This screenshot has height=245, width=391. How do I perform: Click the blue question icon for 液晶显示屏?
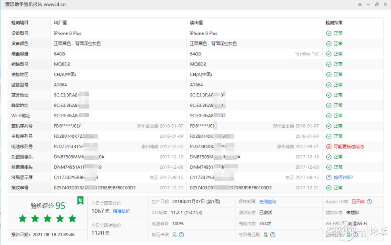(x=329, y=177)
